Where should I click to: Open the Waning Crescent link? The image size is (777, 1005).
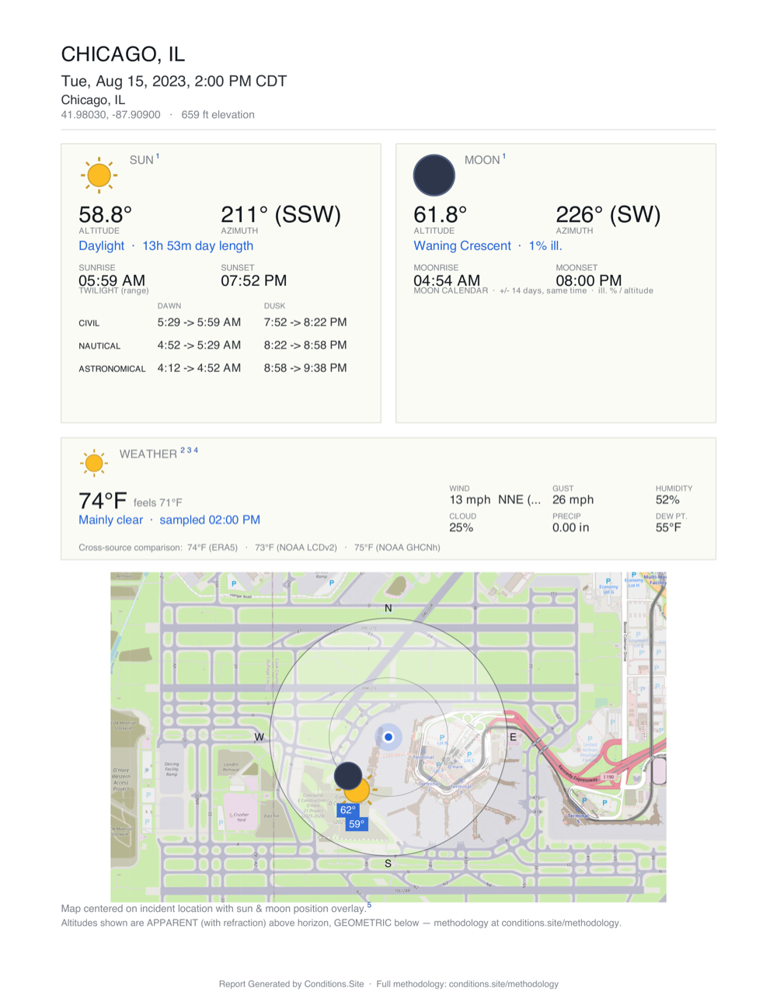pos(462,245)
